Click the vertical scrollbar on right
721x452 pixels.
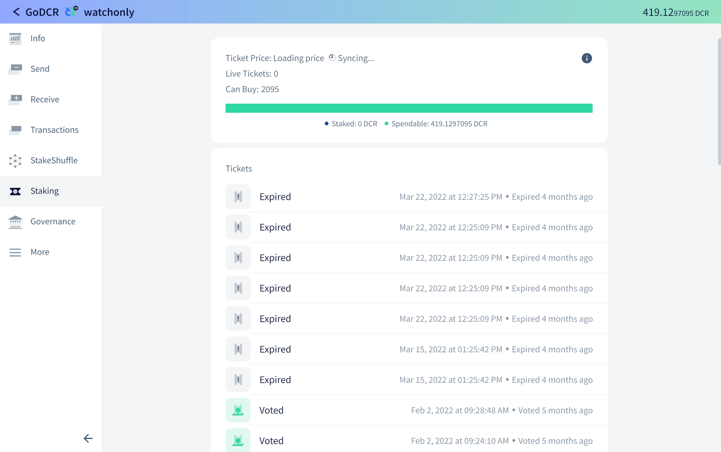(719, 101)
